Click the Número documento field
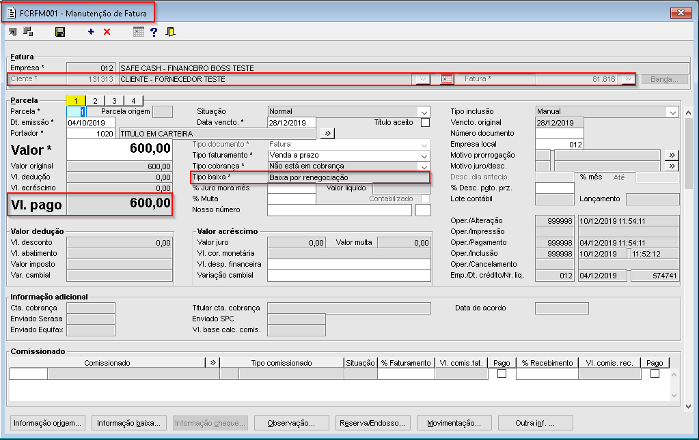699x440 pixels. pyautogui.click(x=560, y=134)
